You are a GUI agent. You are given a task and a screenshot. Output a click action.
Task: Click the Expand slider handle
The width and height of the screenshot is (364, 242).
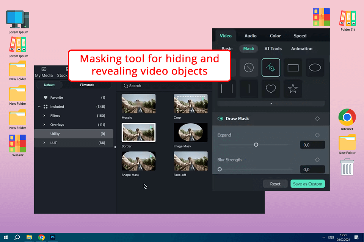pos(256,144)
